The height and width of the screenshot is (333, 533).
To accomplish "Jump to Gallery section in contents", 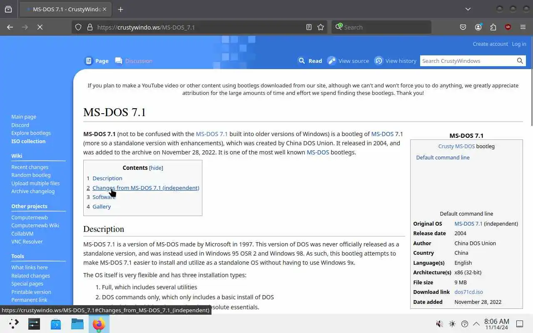I will 102,206.
